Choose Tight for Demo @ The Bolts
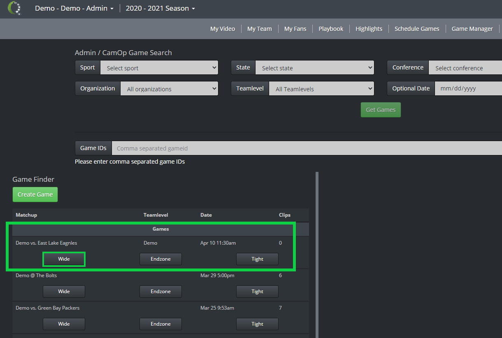Image resolution: width=502 pixels, height=338 pixels. click(257, 292)
